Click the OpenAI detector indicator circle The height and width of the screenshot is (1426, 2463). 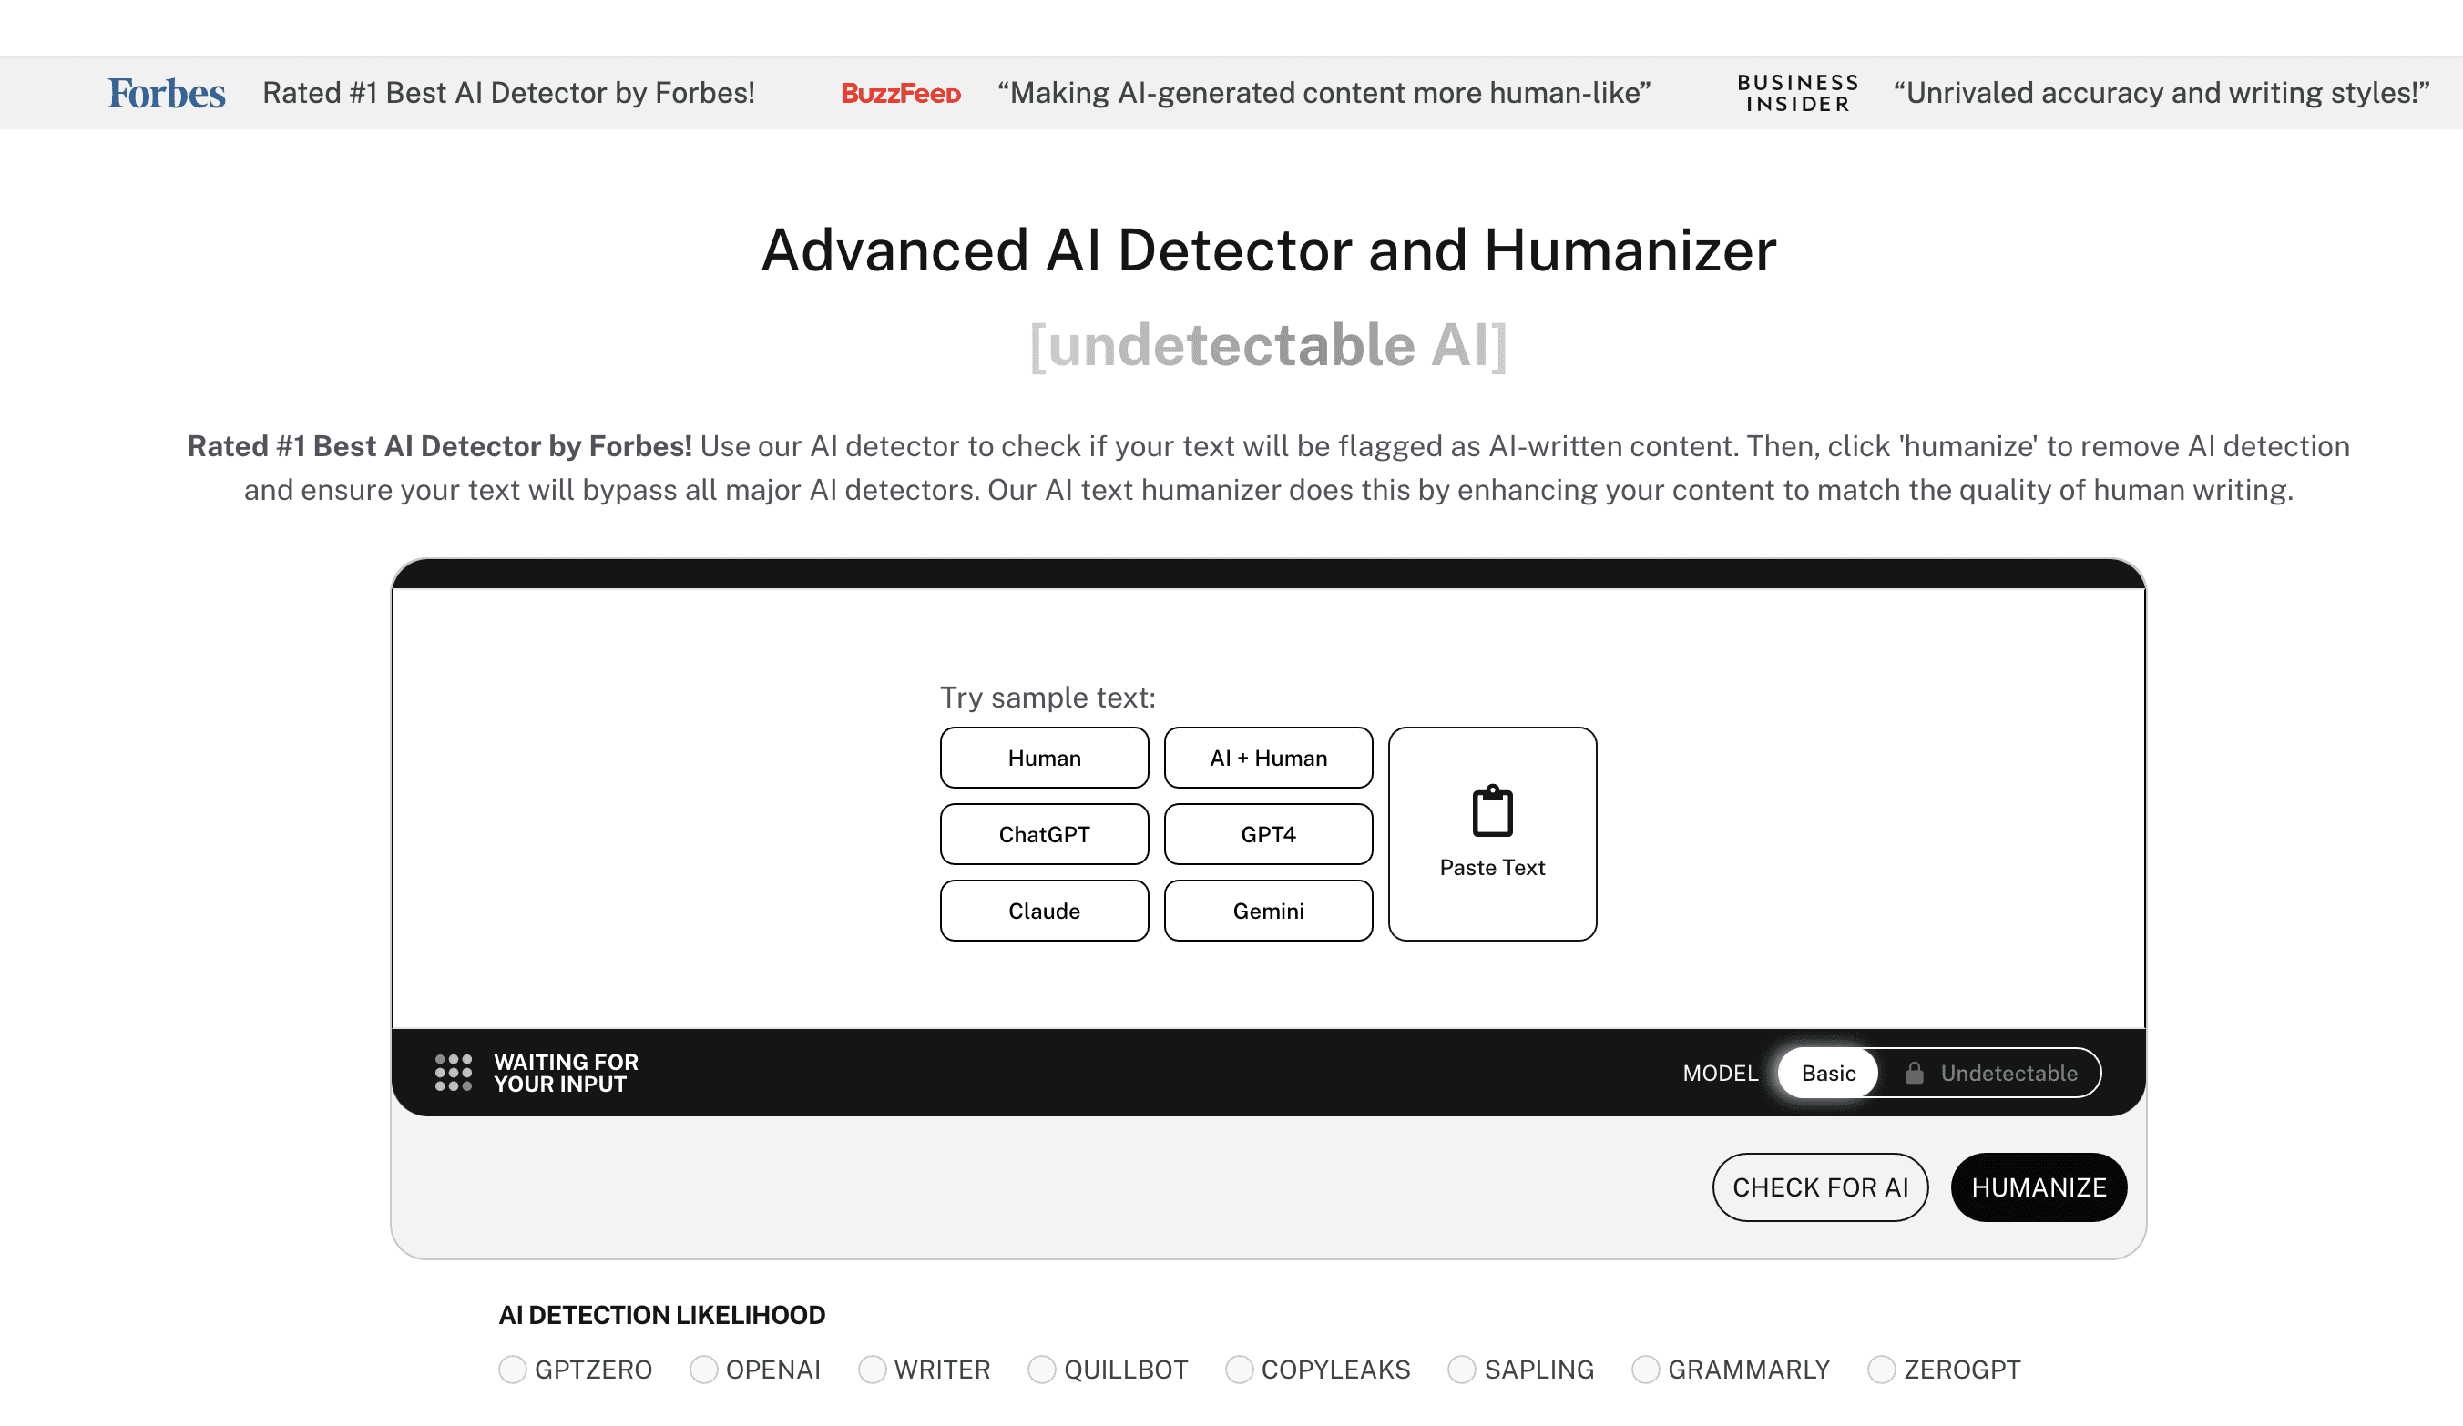(x=704, y=1369)
